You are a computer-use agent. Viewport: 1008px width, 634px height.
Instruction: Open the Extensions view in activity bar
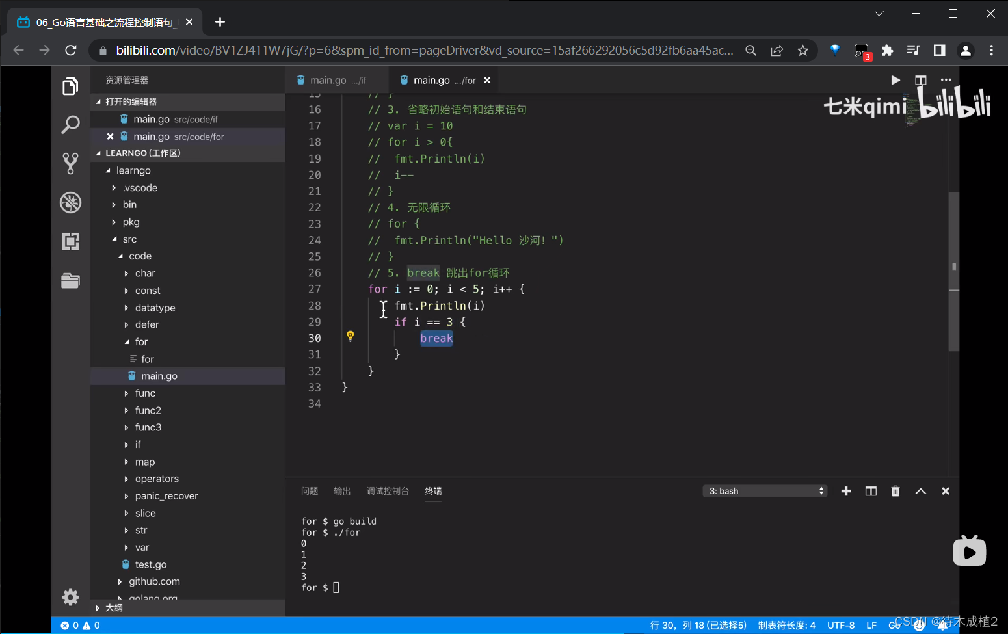pyautogui.click(x=70, y=241)
